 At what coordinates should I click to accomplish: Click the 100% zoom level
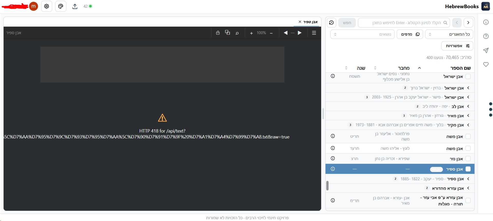click(261, 33)
